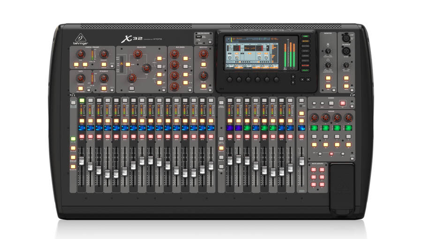Select the Group DCA 1-8 layer button
422x239 pixels.
click(x=221, y=139)
